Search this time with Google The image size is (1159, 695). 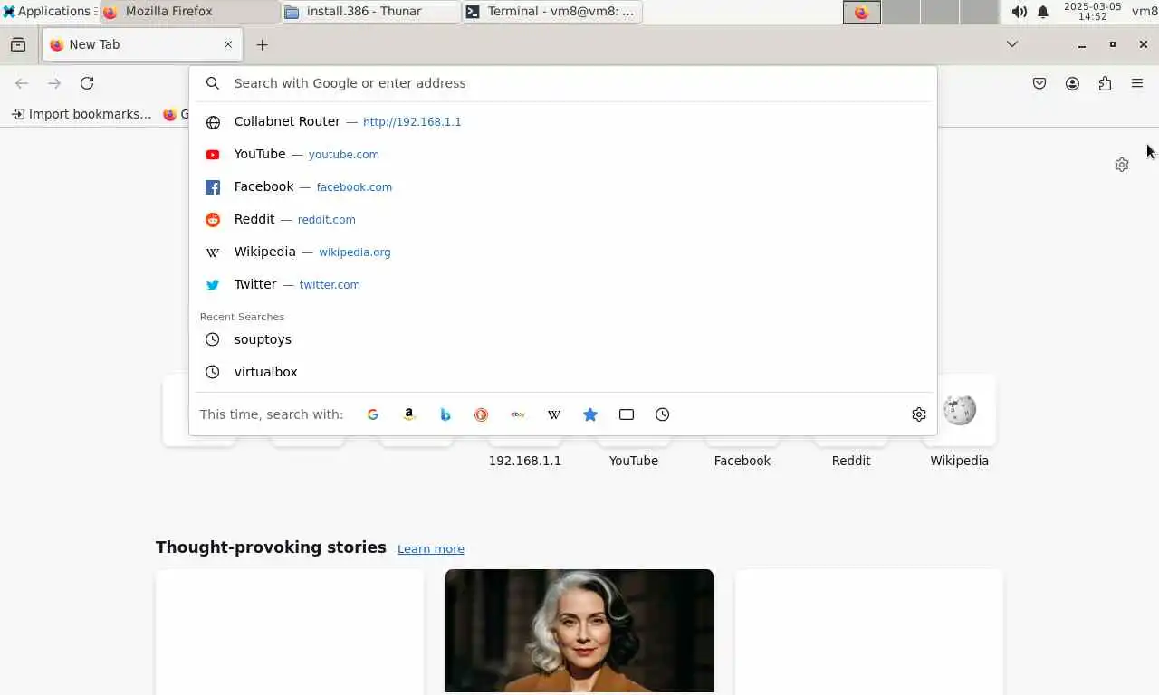[373, 414]
